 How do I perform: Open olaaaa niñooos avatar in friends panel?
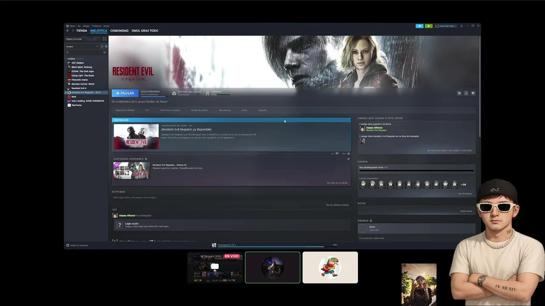point(362,128)
